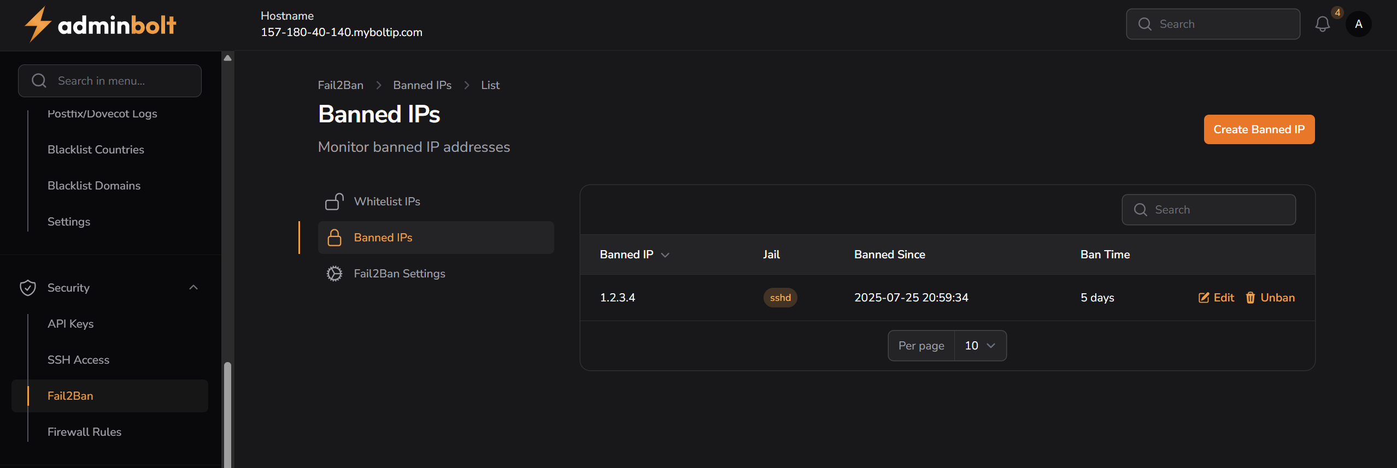Screen dimensions: 1397x468
Task: Sort by the Banned IP column arrow
Action: tap(665, 255)
